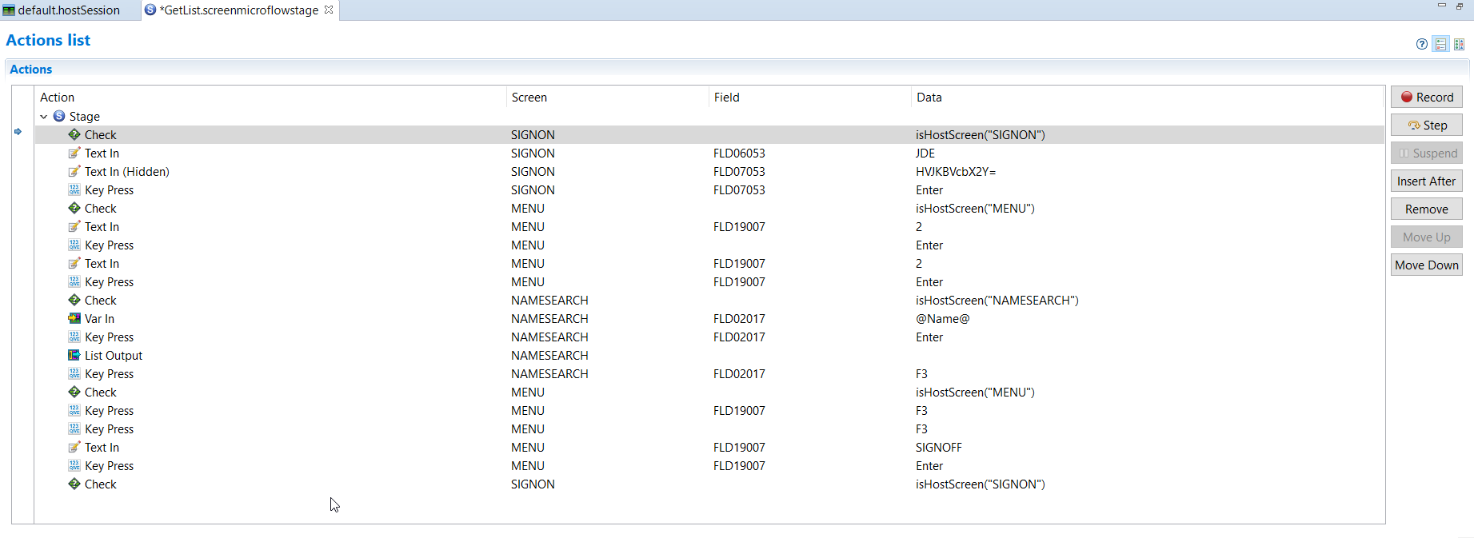Click the Move Down button
The image size is (1474, 538).
(1427, 265)
